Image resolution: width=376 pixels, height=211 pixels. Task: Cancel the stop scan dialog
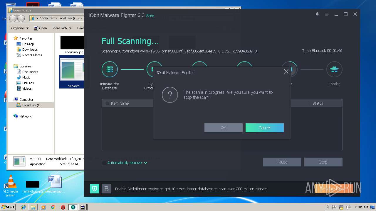pos(265,128)
